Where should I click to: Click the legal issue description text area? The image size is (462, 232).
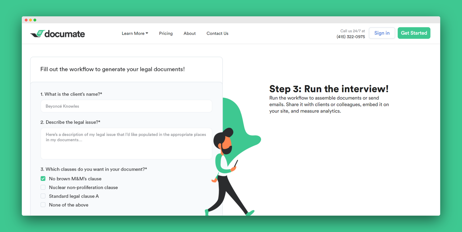[126, 143]
